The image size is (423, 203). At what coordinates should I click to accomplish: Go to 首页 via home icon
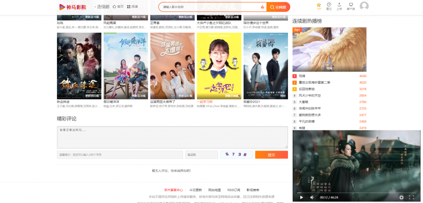[118, 7]
